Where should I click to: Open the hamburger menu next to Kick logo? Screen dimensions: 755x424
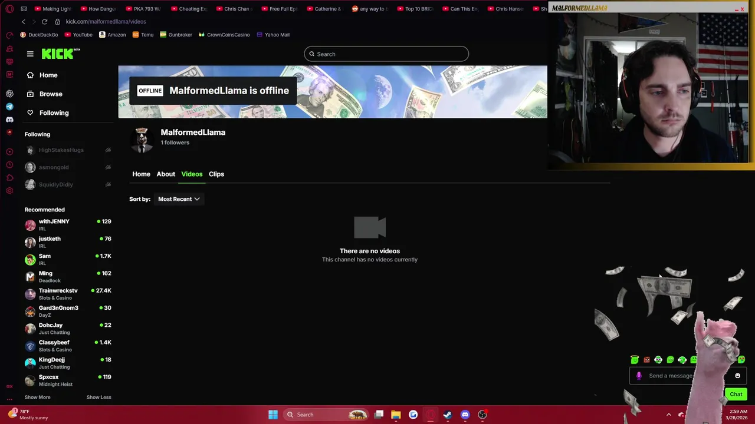[x=30, y=54]
